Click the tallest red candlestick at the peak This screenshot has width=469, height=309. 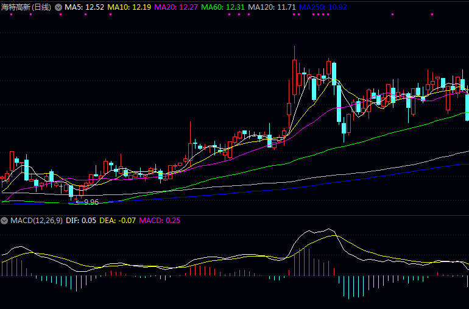pyautogui.click(x=294, y=76)
